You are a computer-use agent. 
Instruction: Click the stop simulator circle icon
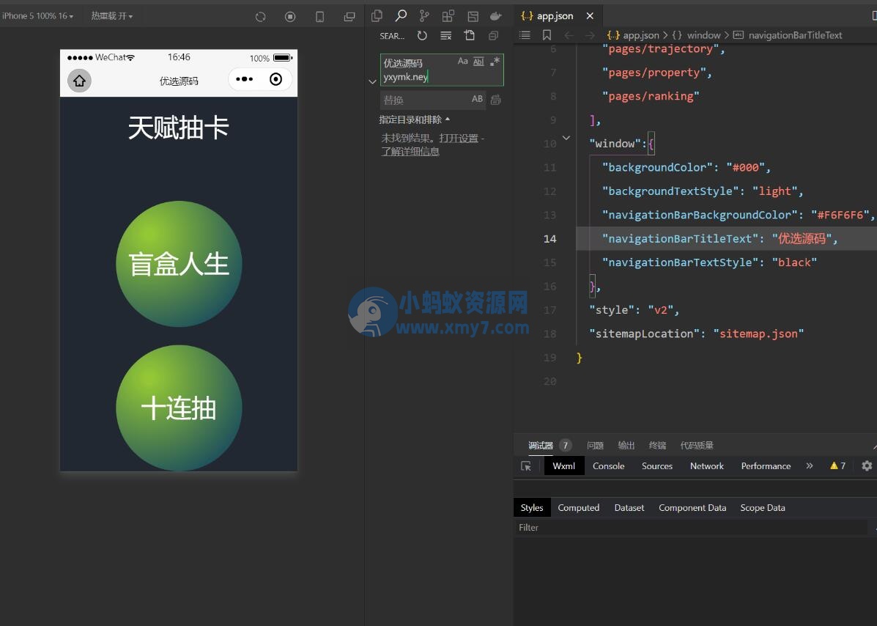[x=289, y=17]
